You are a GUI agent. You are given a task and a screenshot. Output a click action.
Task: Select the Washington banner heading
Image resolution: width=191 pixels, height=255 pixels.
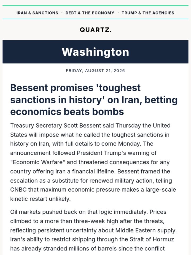coord(95,52)
